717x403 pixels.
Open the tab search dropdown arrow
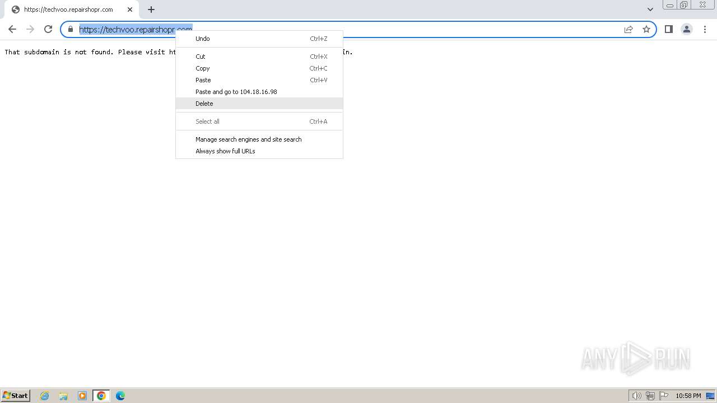point(650,10)
